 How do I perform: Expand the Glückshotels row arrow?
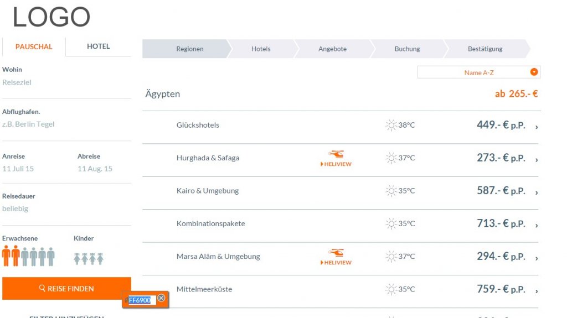point(537,127)
